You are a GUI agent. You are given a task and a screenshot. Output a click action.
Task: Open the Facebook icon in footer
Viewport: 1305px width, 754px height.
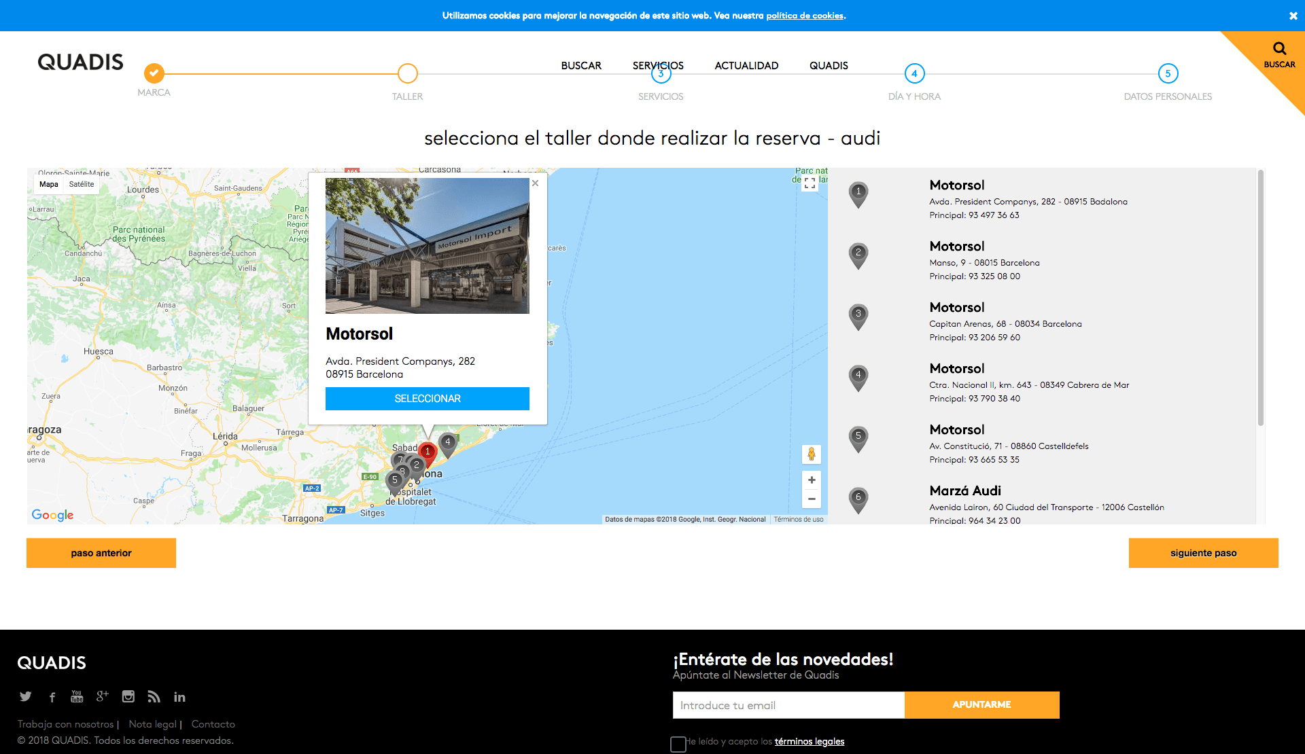pos(52,697)
